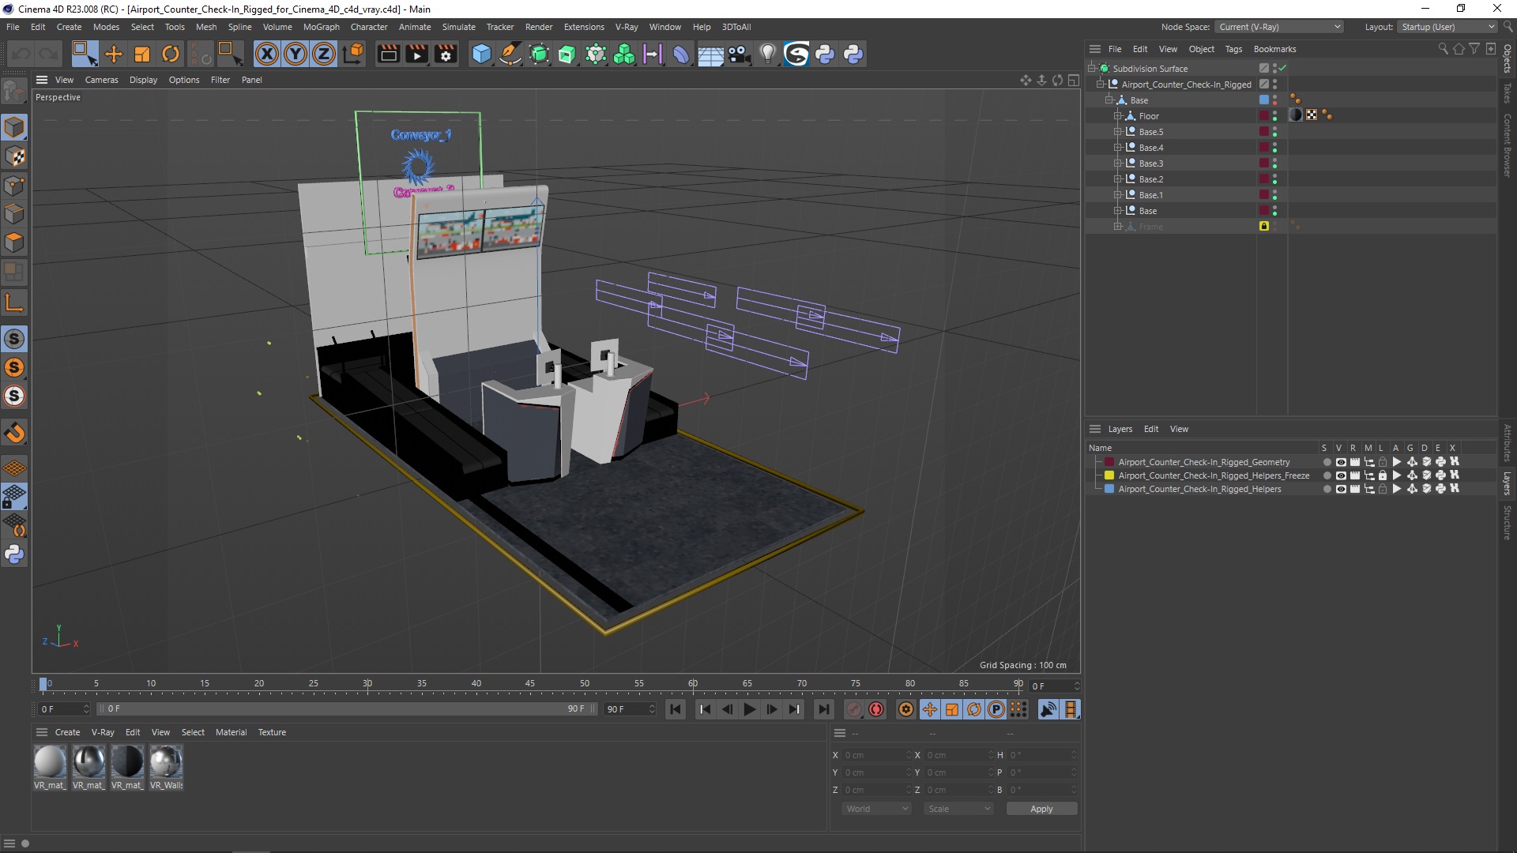Screen dimensions: 1517x853
Task: Add a Cube primitive object
Action: point(481,54)
